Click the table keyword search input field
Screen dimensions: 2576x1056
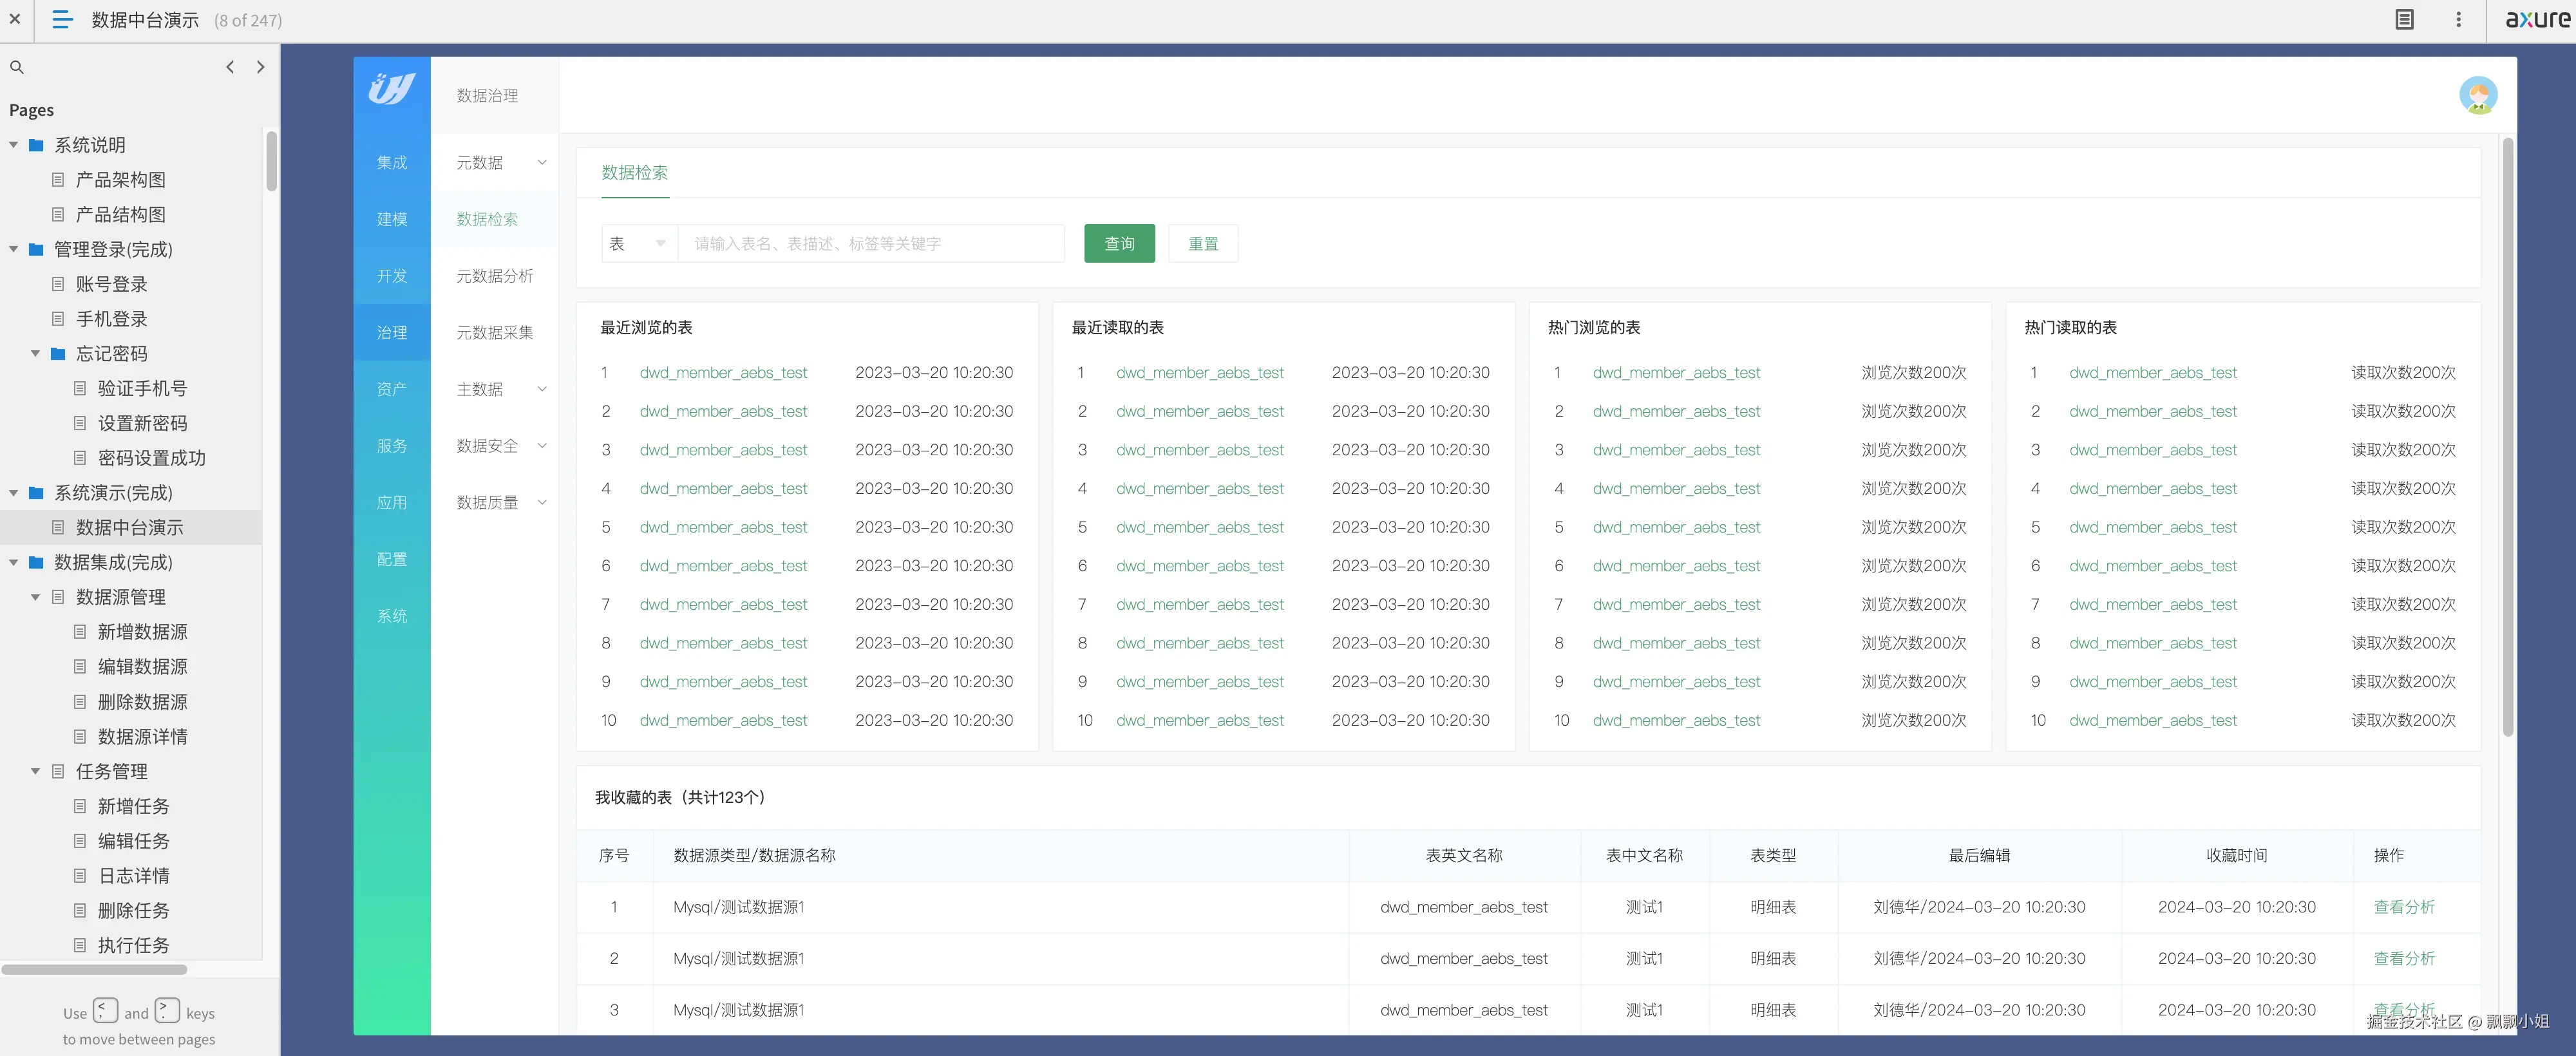click(x=870, y=243)
